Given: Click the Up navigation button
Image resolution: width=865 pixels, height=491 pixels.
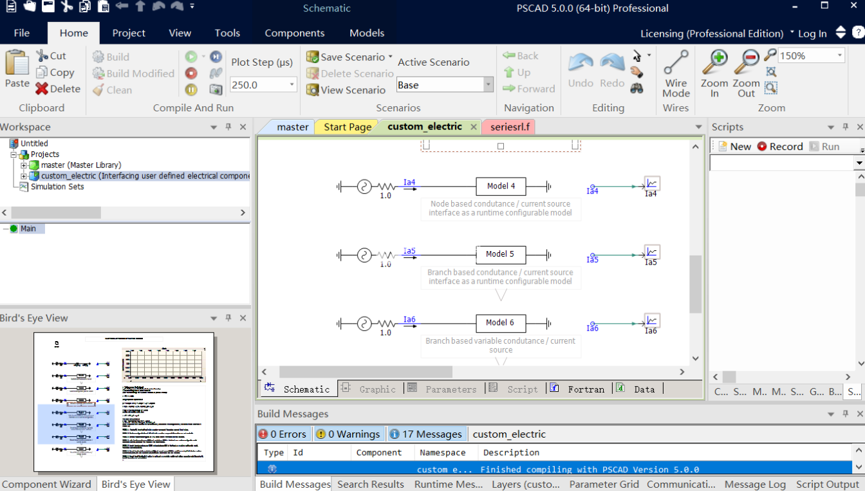Looking at the screenshot, I should coord(517,73).
